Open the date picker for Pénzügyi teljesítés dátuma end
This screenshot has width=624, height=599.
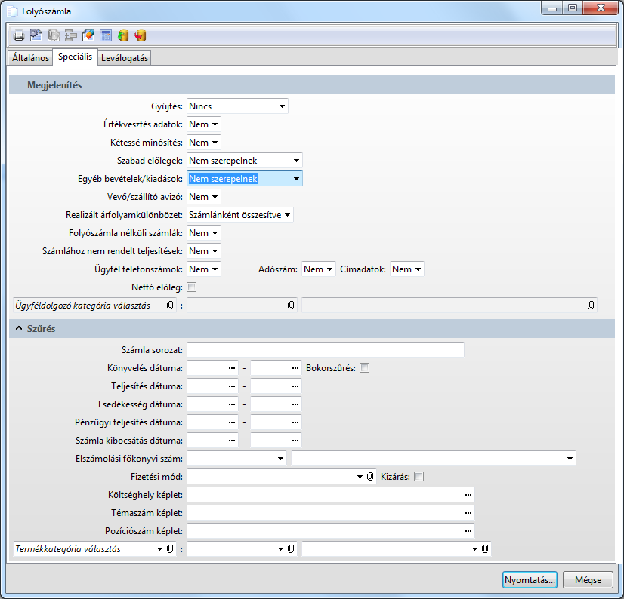[295, 422]
